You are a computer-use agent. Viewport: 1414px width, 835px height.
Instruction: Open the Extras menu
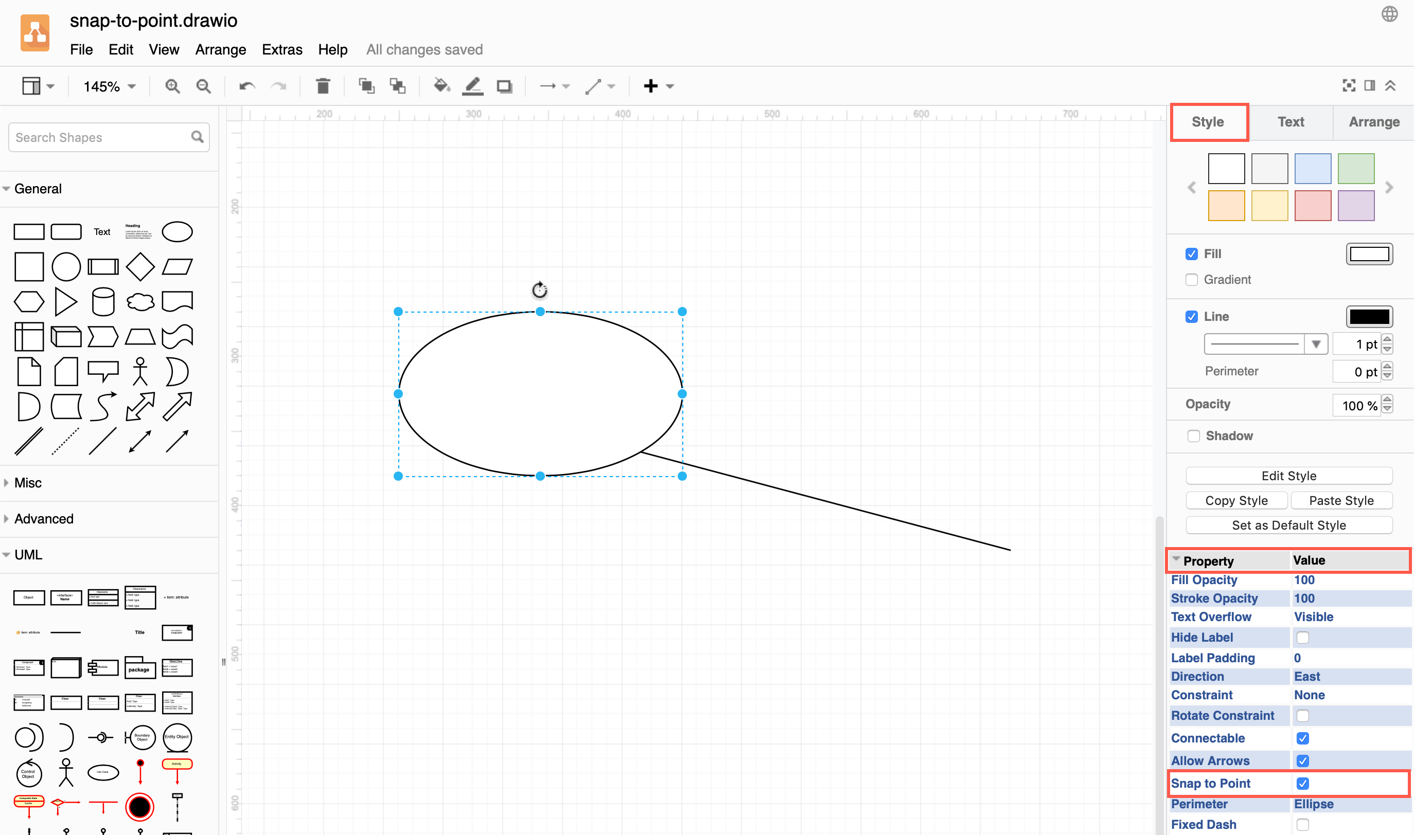pos(281,49)
